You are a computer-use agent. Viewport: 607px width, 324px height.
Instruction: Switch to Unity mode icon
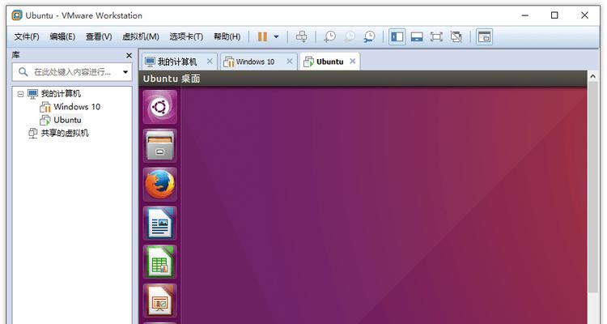click(x=456, y=36)
